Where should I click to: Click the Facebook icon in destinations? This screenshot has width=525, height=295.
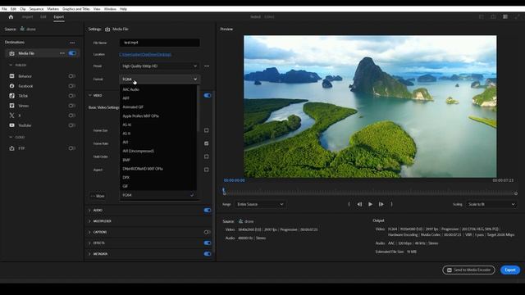coord(11,86)
